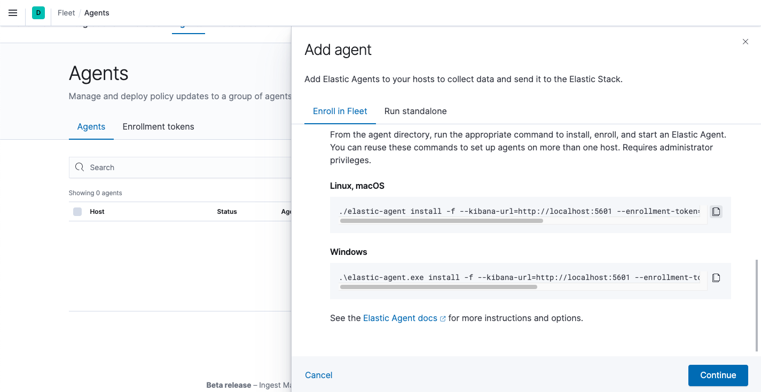Copy the Linux/macOS install command

point(716,211)
